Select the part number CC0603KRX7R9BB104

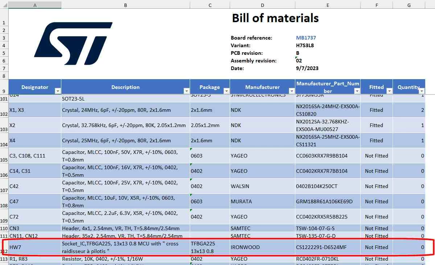click(328, 156)
